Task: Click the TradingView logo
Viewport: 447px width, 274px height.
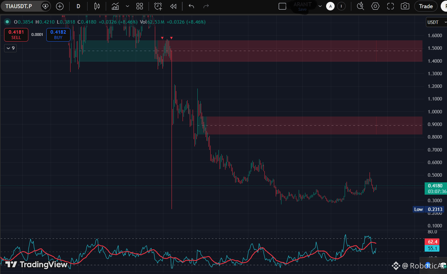Action: 37,265
